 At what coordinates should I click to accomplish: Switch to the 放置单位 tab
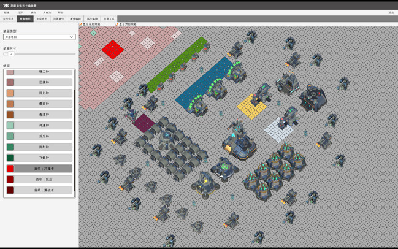pyautogui.click(x=58, y=19)
